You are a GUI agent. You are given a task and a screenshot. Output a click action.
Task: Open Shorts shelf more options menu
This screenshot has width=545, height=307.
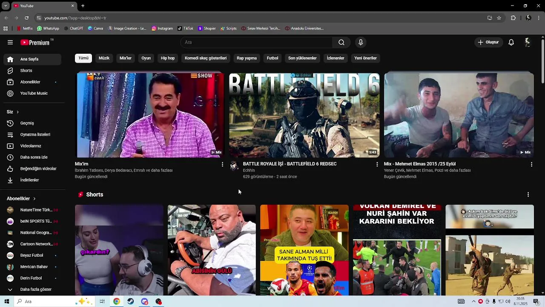pyautogui.click(x=528, y=194)
